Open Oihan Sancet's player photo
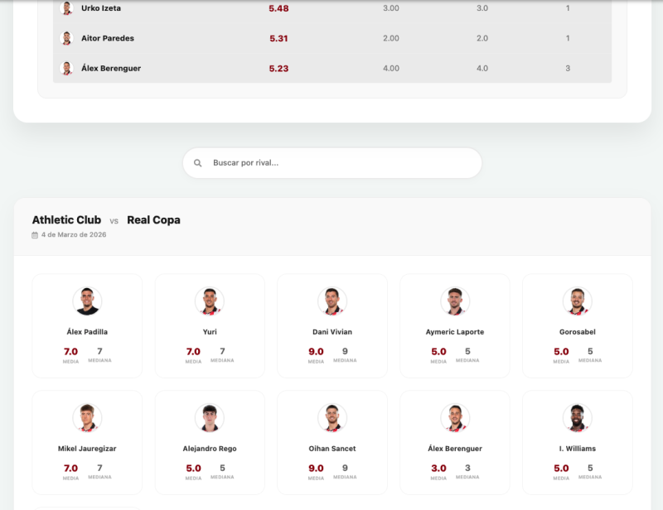Image resolution: width=663 pixels, height=510 pixels. point(332,418)
